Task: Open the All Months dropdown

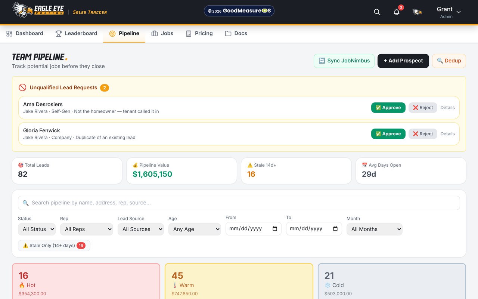Action: pyautogui.click(x=375, y=229)
